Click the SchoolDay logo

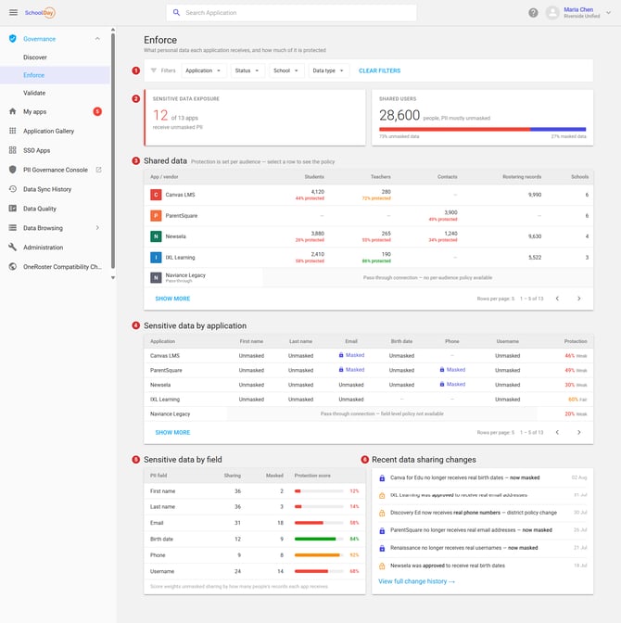40,13
